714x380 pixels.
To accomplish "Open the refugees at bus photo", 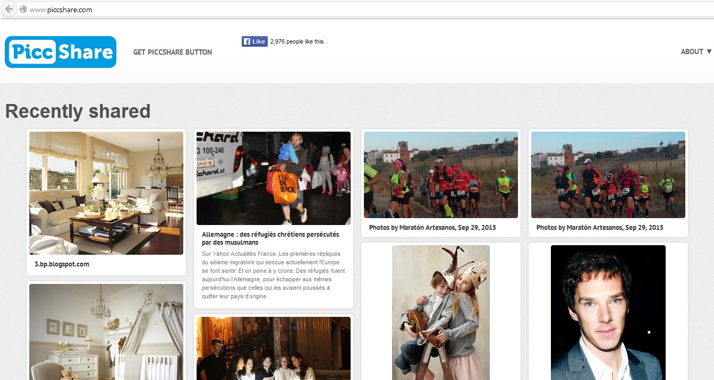I will [274, 178].
